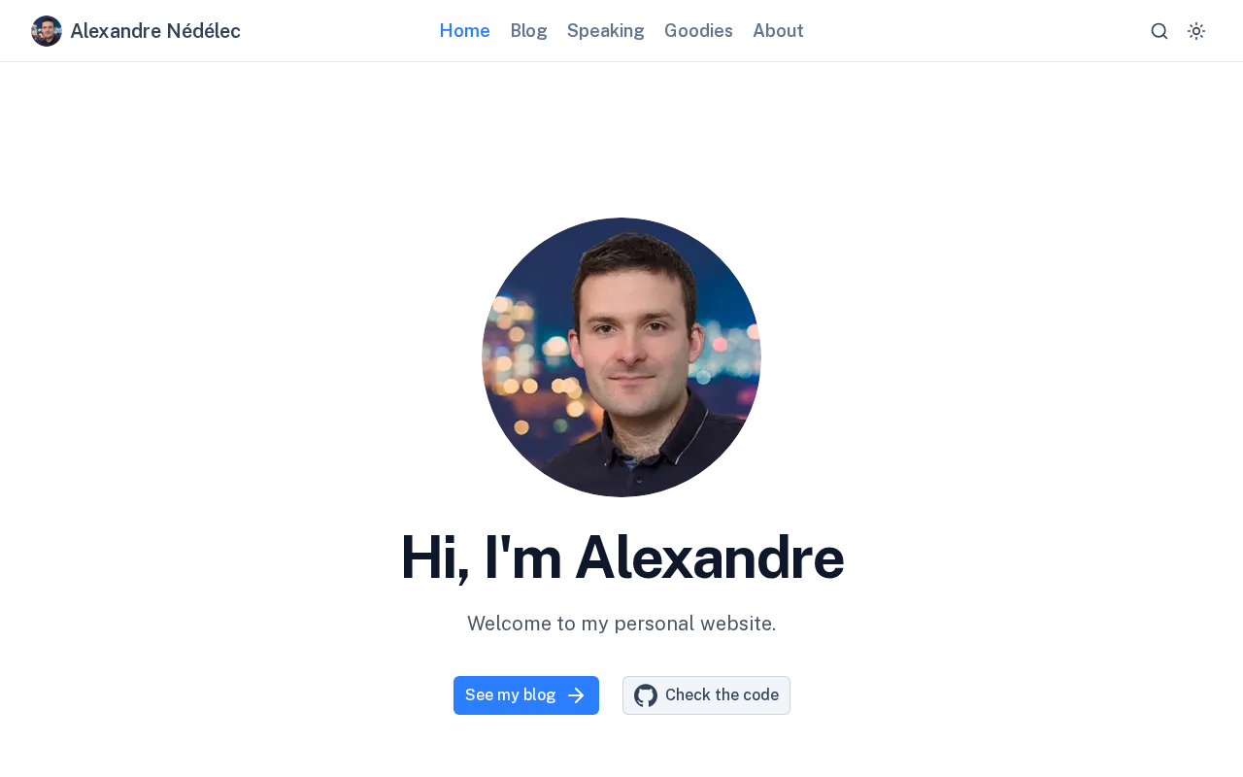This screenshot has height=777, width=1243.
Task: Click the Hi, I'm Alexandre heading
Action: (x=621, y=557)
